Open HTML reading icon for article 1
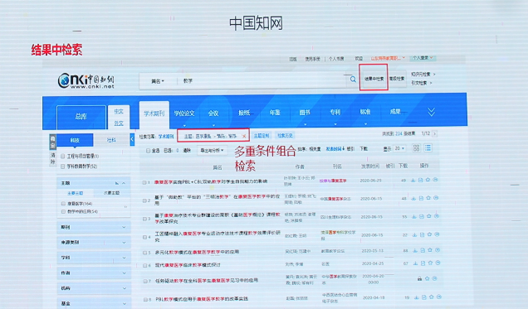528x309 pixels. pyautogui.click(x=420, y=180)
